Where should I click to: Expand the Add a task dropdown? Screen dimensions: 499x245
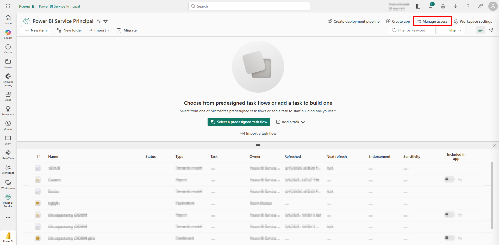(x=290, y=122)
